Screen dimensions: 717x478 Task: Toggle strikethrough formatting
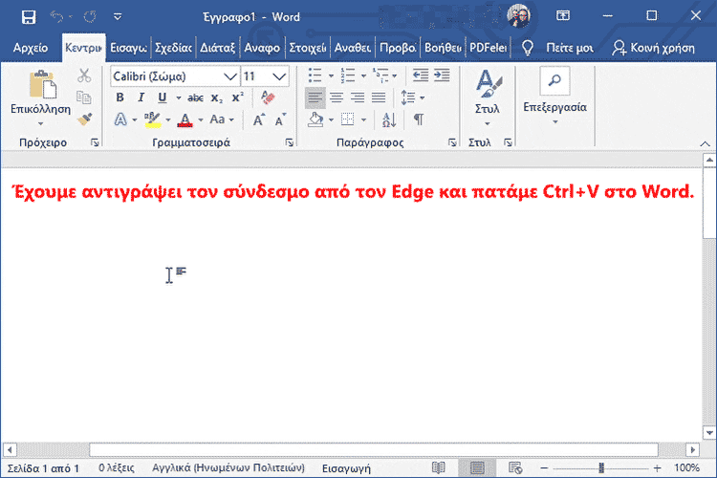point(195,98)
